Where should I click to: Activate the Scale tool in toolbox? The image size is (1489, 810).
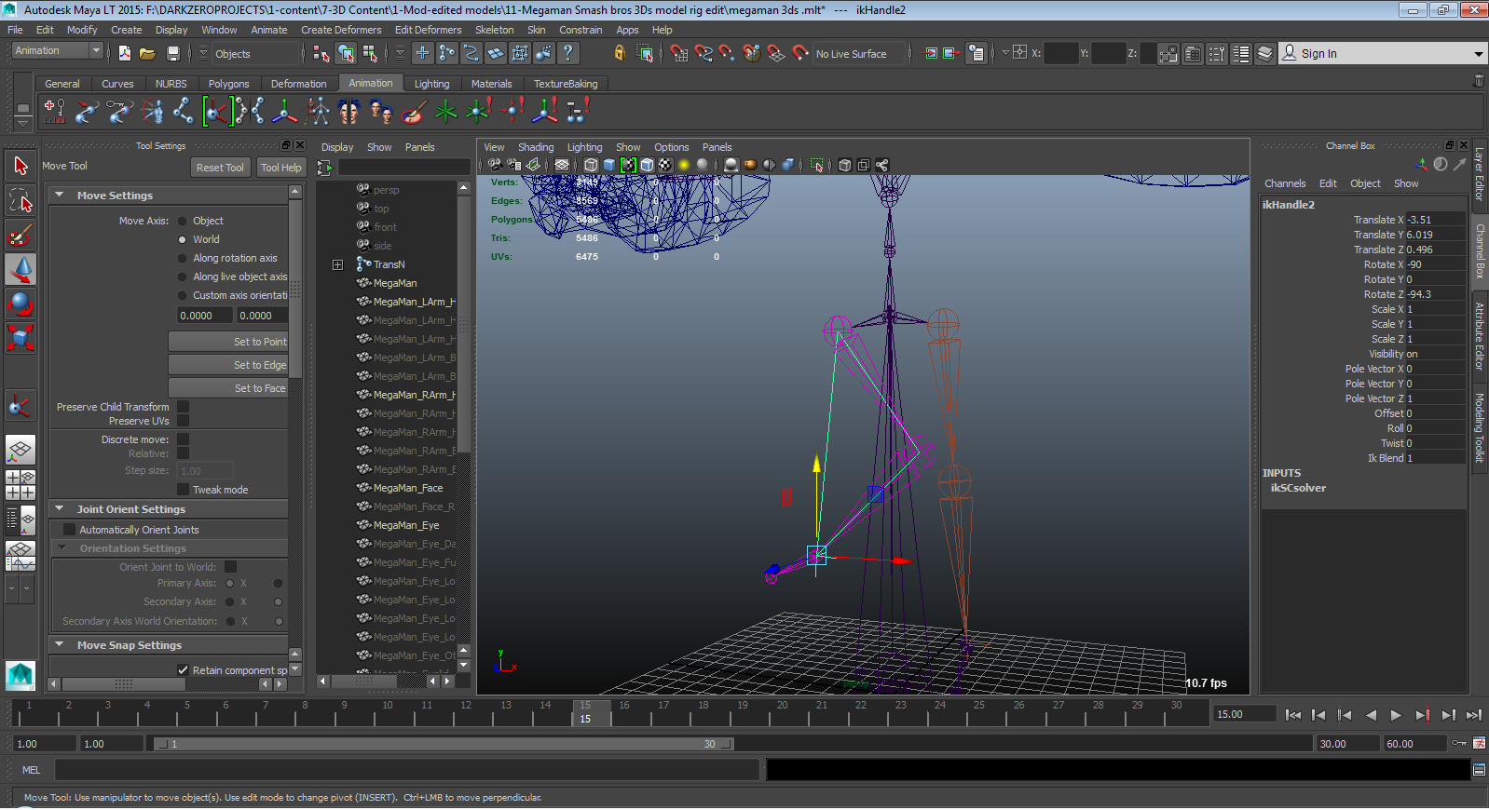[x=20, y=337]
